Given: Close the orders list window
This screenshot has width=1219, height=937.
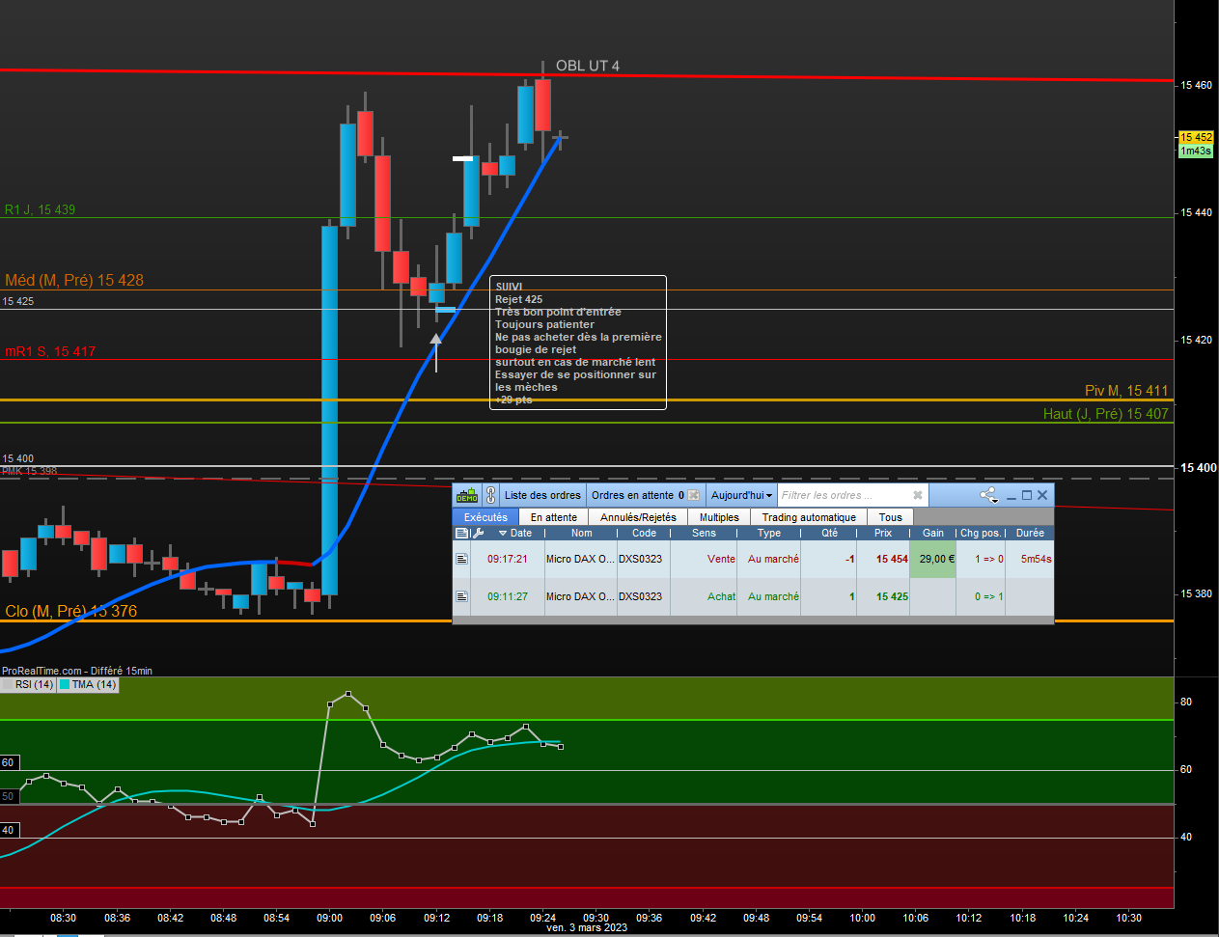Looking at the screenshot, I should click(1042, 495).
